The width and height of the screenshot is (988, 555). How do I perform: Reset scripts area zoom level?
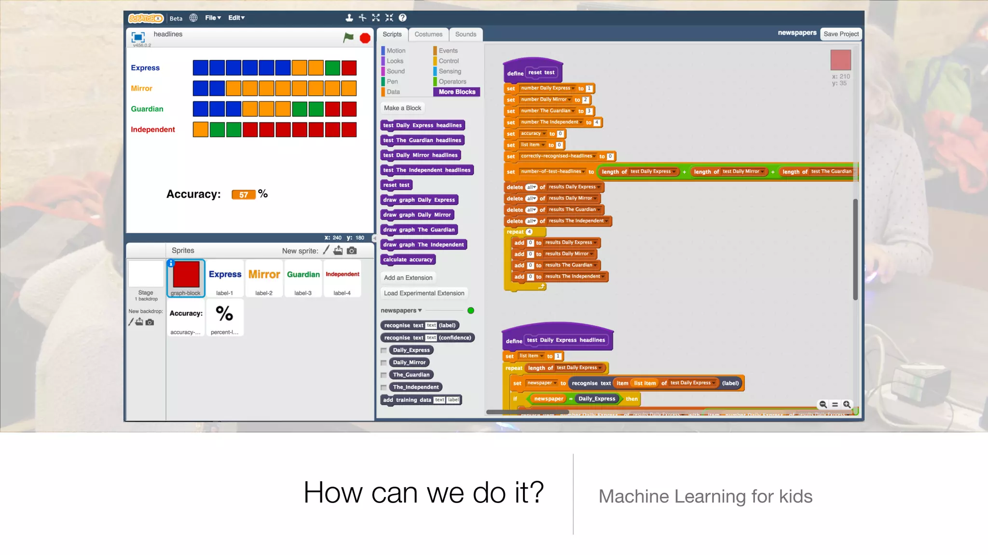[835, 405]
